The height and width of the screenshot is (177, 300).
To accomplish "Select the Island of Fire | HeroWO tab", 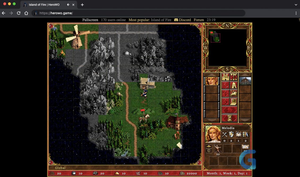I will click(49, 5).
